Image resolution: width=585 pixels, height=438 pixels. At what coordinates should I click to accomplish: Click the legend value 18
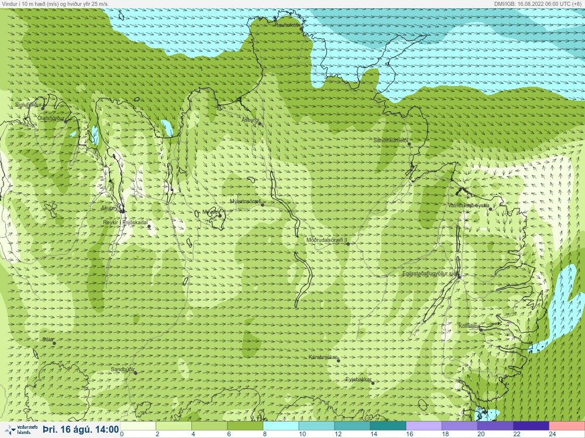coord(445,434)
